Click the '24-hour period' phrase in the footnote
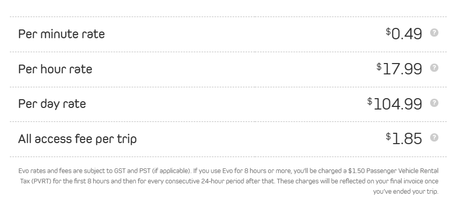Image resolution: width=456 pixels, height=202 pixels. click(222, 181)
